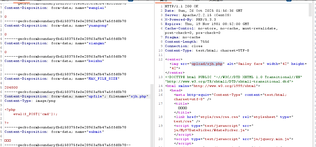Click the opening <title> tag

(181, 104)
